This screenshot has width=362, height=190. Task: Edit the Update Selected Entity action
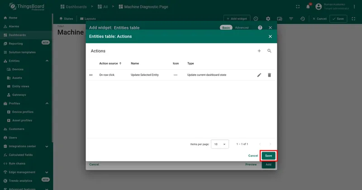(259, 75)
